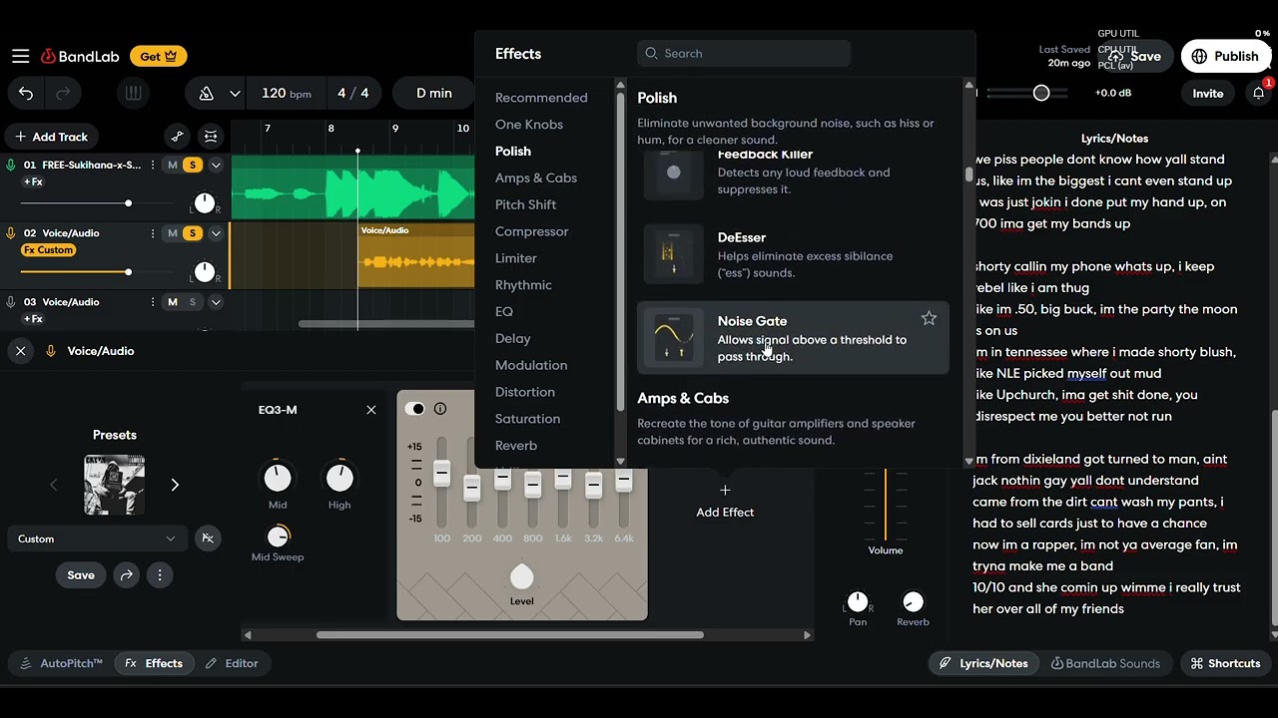
Task: Select the Noise Gate effect icon
Action: pyautogui.click(x=673, y=338)
